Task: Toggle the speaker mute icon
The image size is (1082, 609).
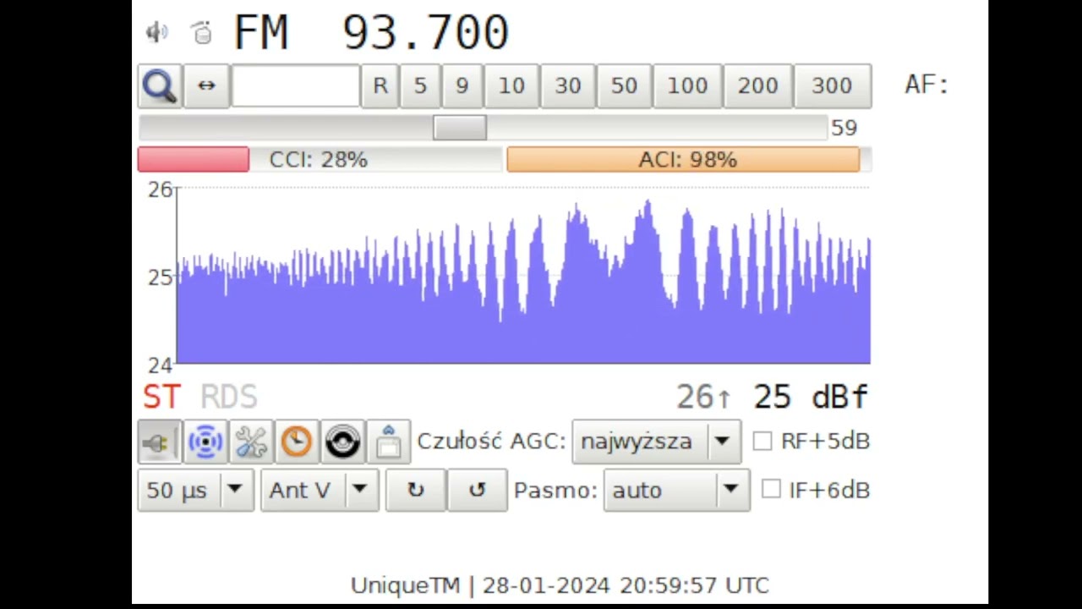Action: click(156, 33)
